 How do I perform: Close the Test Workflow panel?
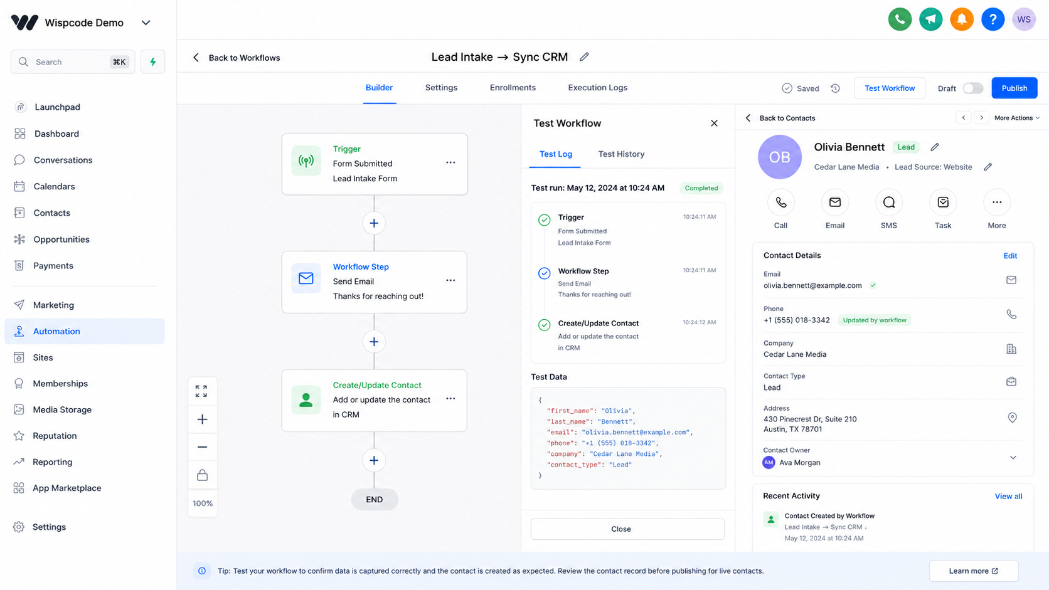[714, 124]
